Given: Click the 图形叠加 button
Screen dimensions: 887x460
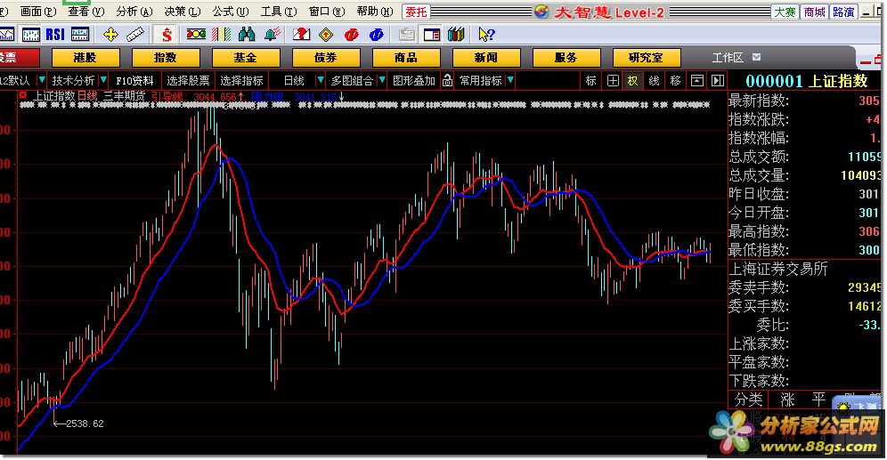Looking at the screenshot, I should click(x=414, y=81).
